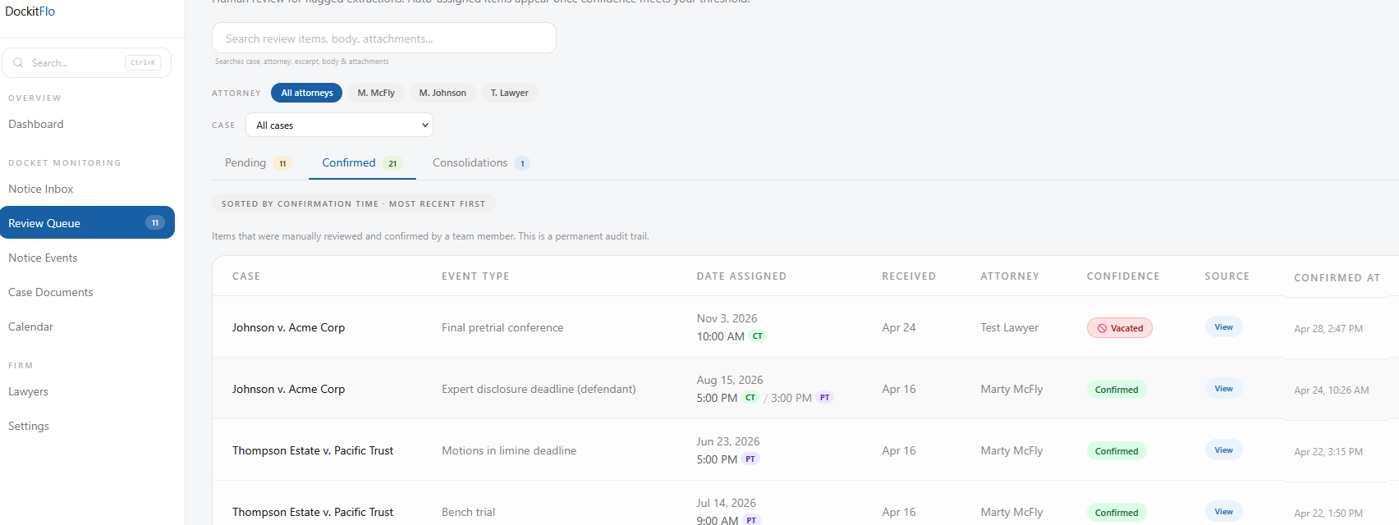Click the Vacated status badge

(1120, 328)
